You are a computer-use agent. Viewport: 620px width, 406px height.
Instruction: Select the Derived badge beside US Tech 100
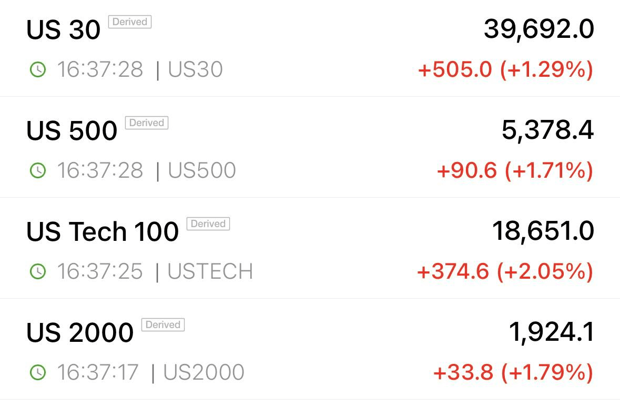[208, 224]
